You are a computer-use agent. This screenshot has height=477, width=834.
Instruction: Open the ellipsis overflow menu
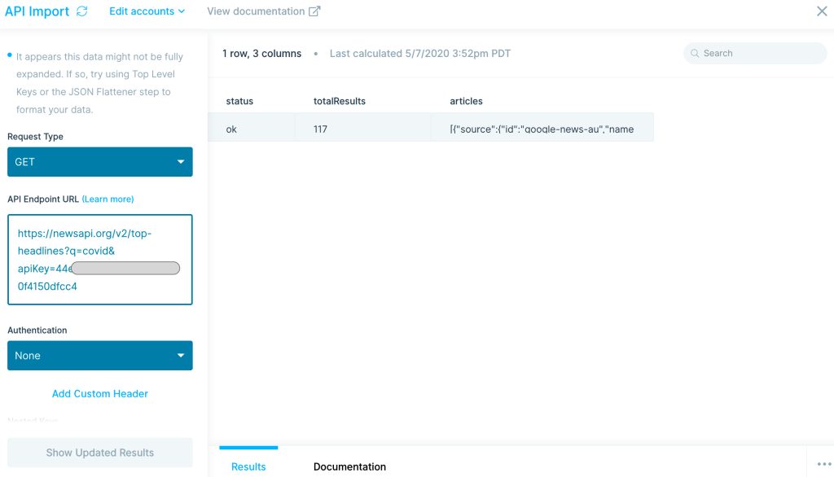tap(823, 462)
